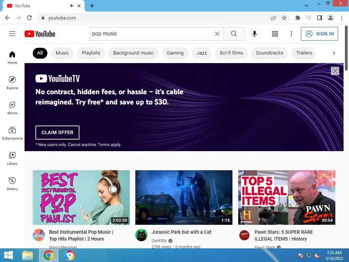This screenshot has height=262, width=349.
Task: Select the Playlists chip
Action: (91, 53)
